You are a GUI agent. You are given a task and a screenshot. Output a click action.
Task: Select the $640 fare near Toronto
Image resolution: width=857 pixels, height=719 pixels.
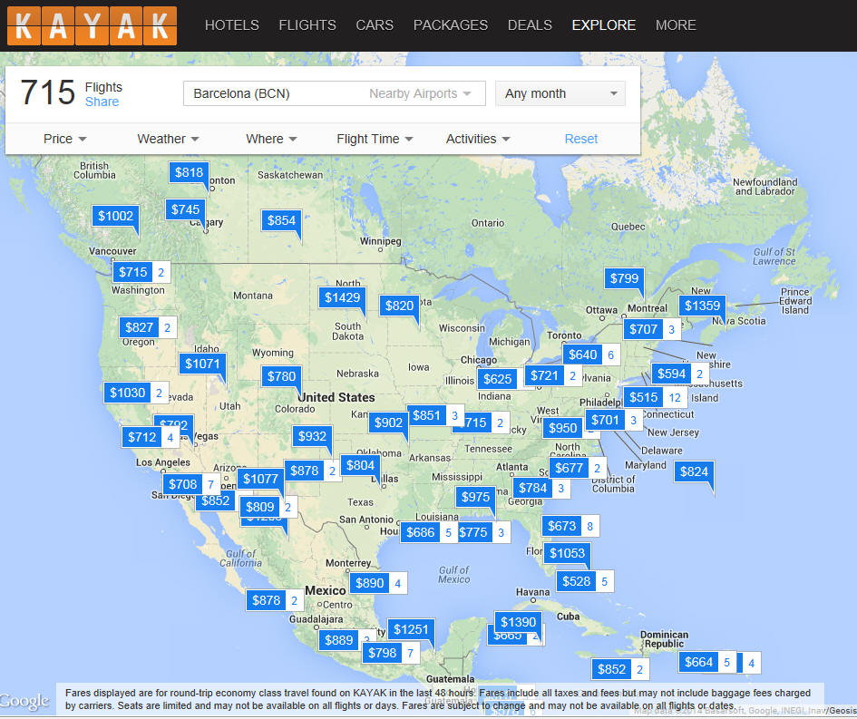[591, 355]
